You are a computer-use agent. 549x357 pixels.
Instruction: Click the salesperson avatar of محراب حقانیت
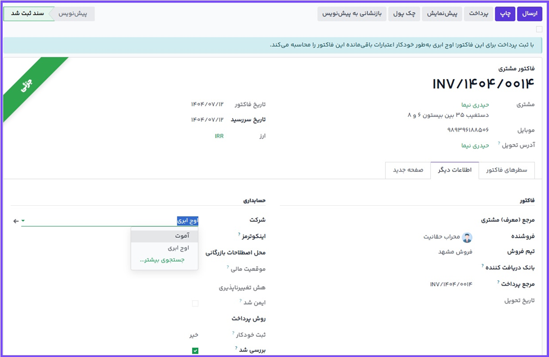coord(467,237)
